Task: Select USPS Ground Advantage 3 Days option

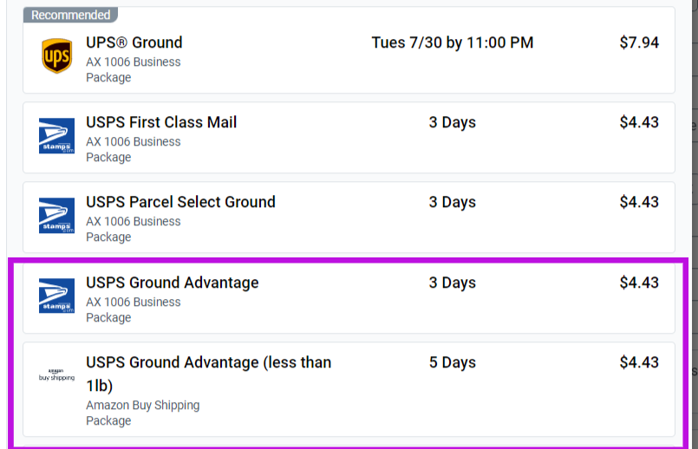Action: pyautogui.click(x=172, y=283)
